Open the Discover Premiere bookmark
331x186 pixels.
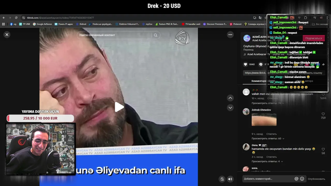click(215, 24)
